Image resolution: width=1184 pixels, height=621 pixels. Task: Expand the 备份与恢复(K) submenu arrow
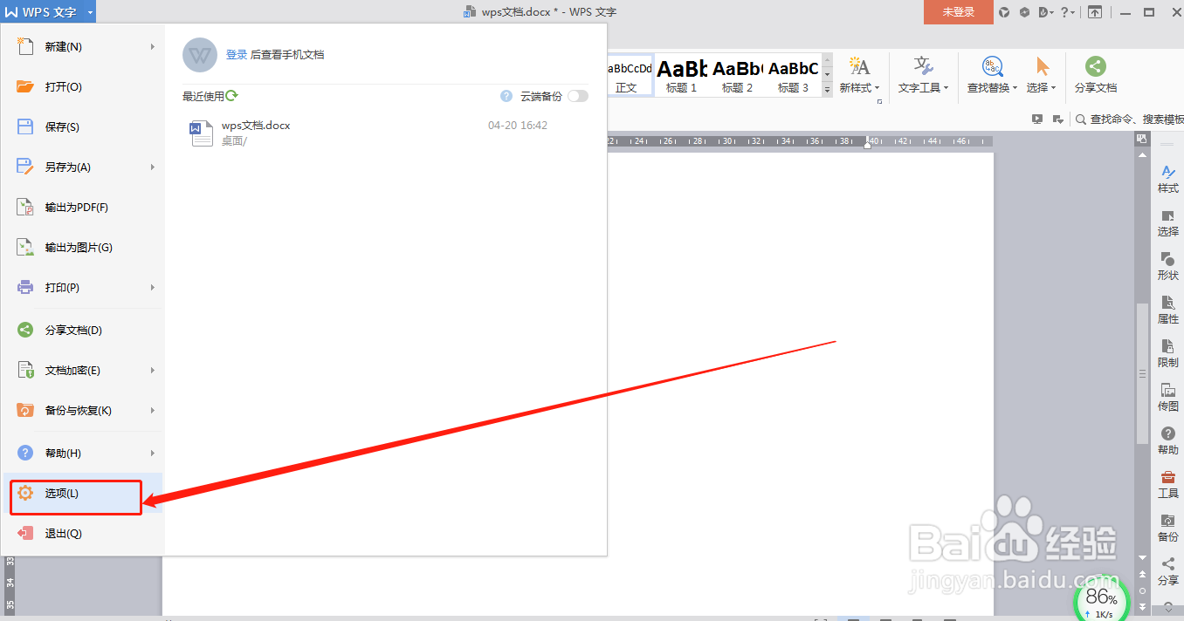[153, 411]
